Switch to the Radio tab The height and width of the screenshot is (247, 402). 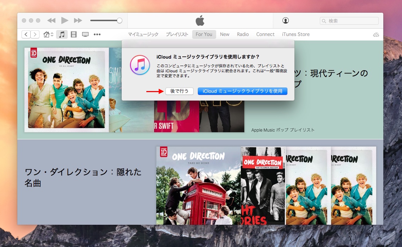pyautogui.click(x=243, y=34)
